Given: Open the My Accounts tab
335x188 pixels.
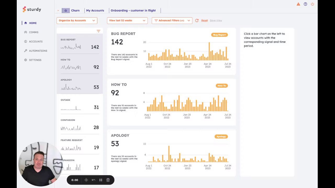Looking at the screenshot, I should (95, 10).
